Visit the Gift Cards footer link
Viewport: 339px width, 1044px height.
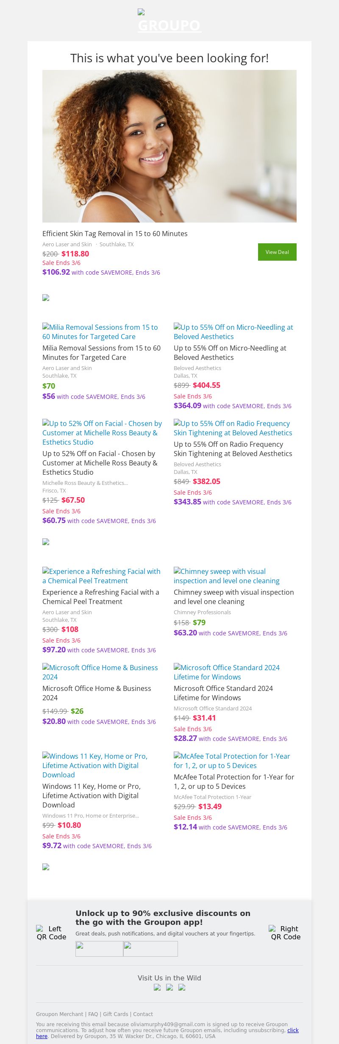(x=115, y=1014)
